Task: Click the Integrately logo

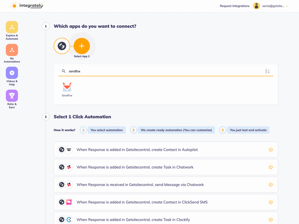Action: (27, 6)
